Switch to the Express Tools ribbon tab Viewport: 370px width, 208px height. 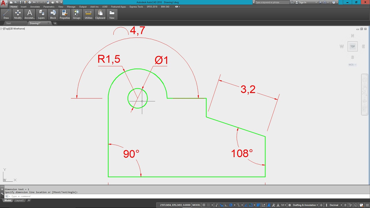point(136,7)
